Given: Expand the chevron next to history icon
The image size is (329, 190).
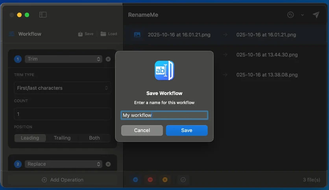Looking at the screenshot, I should 302,15.
